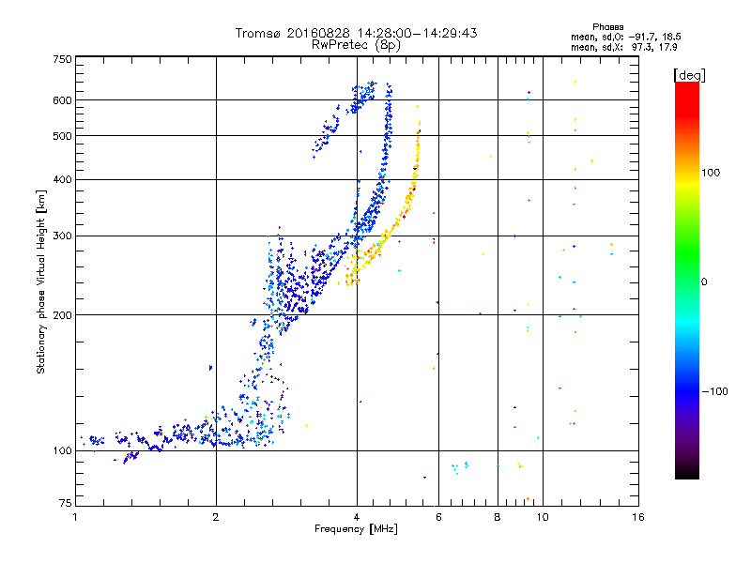Click the '100' colorbar tick label
The width and height of the screenshot is (751, 563).
click(711, 173)
